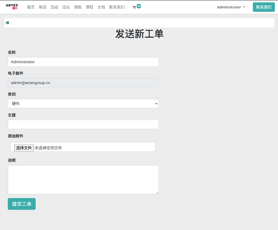Screen dimensions: 278x230
Task: Expand the Administrator user dropdown
Action: [x=231, y=7]
